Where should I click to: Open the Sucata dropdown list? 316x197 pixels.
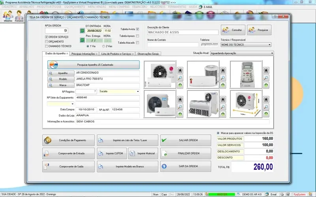click(x=137, y=91)
